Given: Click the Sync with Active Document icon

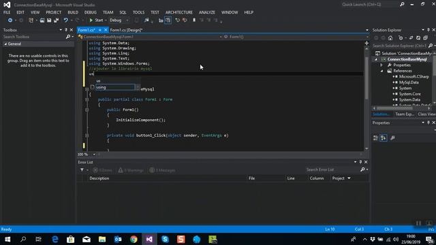Looking at the screenshot, I should point(411,38).
